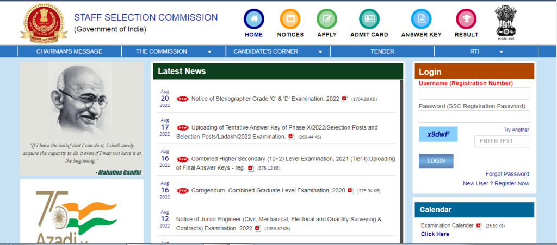557x245 pixels.
Task: Click the Latest News heading
Action: (x=182, y=71)
